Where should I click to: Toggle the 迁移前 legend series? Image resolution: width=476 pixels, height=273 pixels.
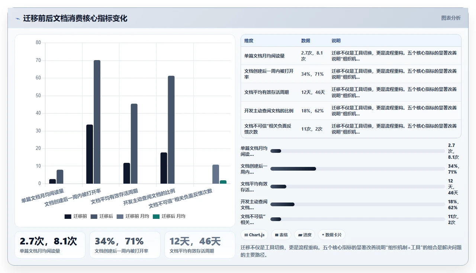tap(76, 216)
